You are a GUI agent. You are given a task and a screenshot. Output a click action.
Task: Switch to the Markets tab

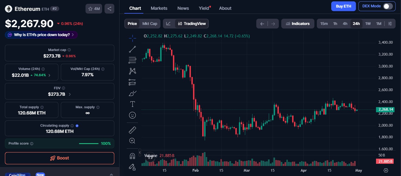tap(159, 8)
